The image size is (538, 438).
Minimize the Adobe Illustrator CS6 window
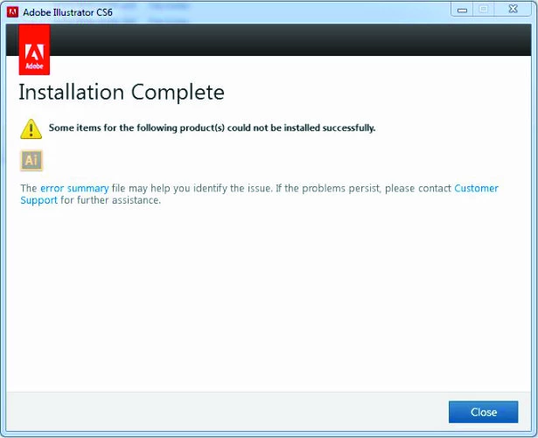coord(462,10)
